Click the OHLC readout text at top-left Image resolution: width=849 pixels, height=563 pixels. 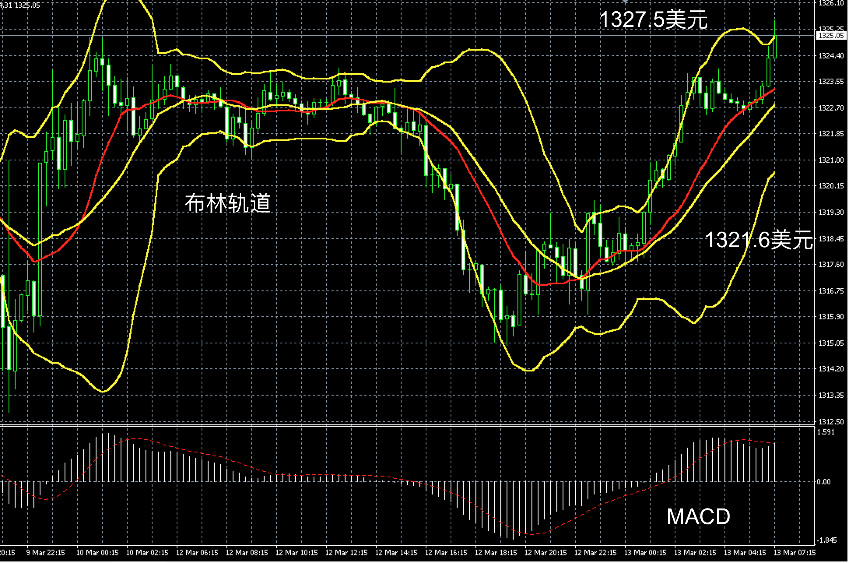[20, 5]
